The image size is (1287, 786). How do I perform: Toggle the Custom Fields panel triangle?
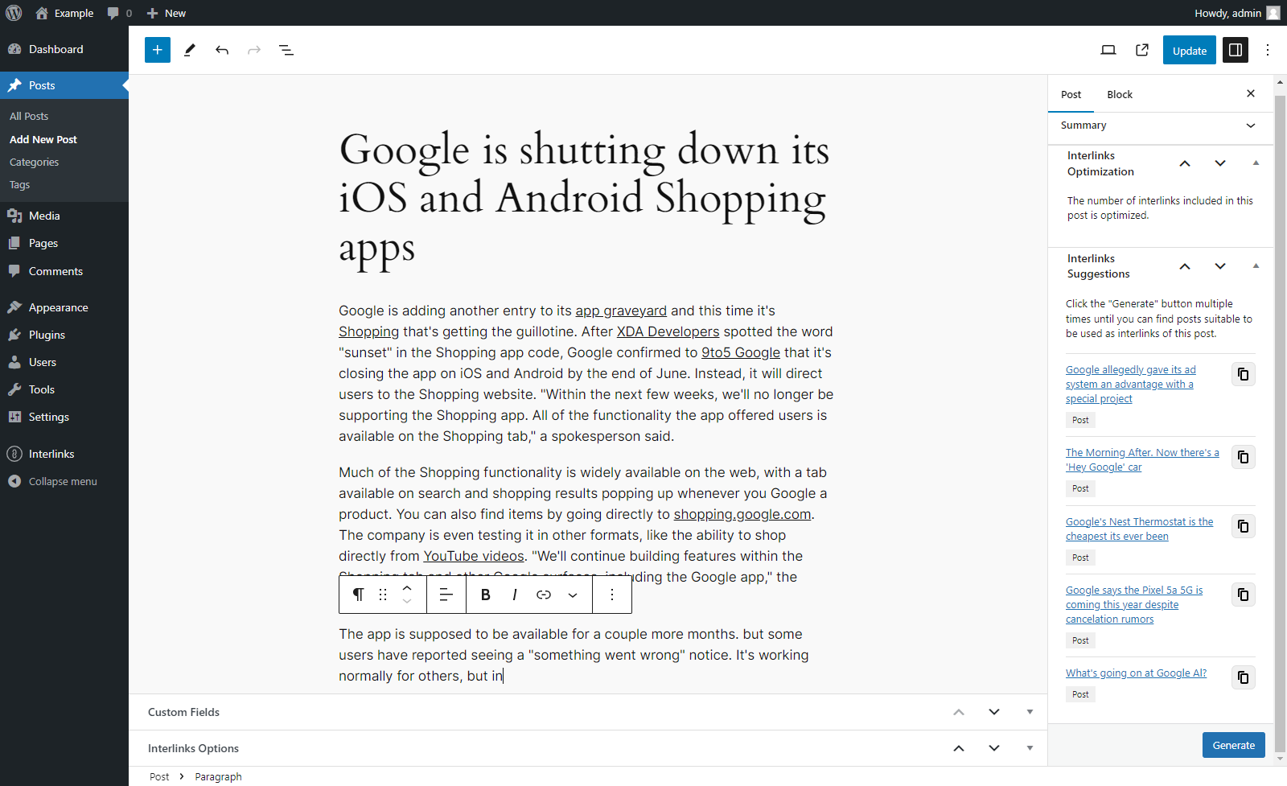(1030, 712)
